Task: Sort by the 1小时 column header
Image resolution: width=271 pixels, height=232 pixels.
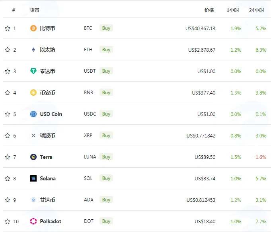Action: pos(233,10)
